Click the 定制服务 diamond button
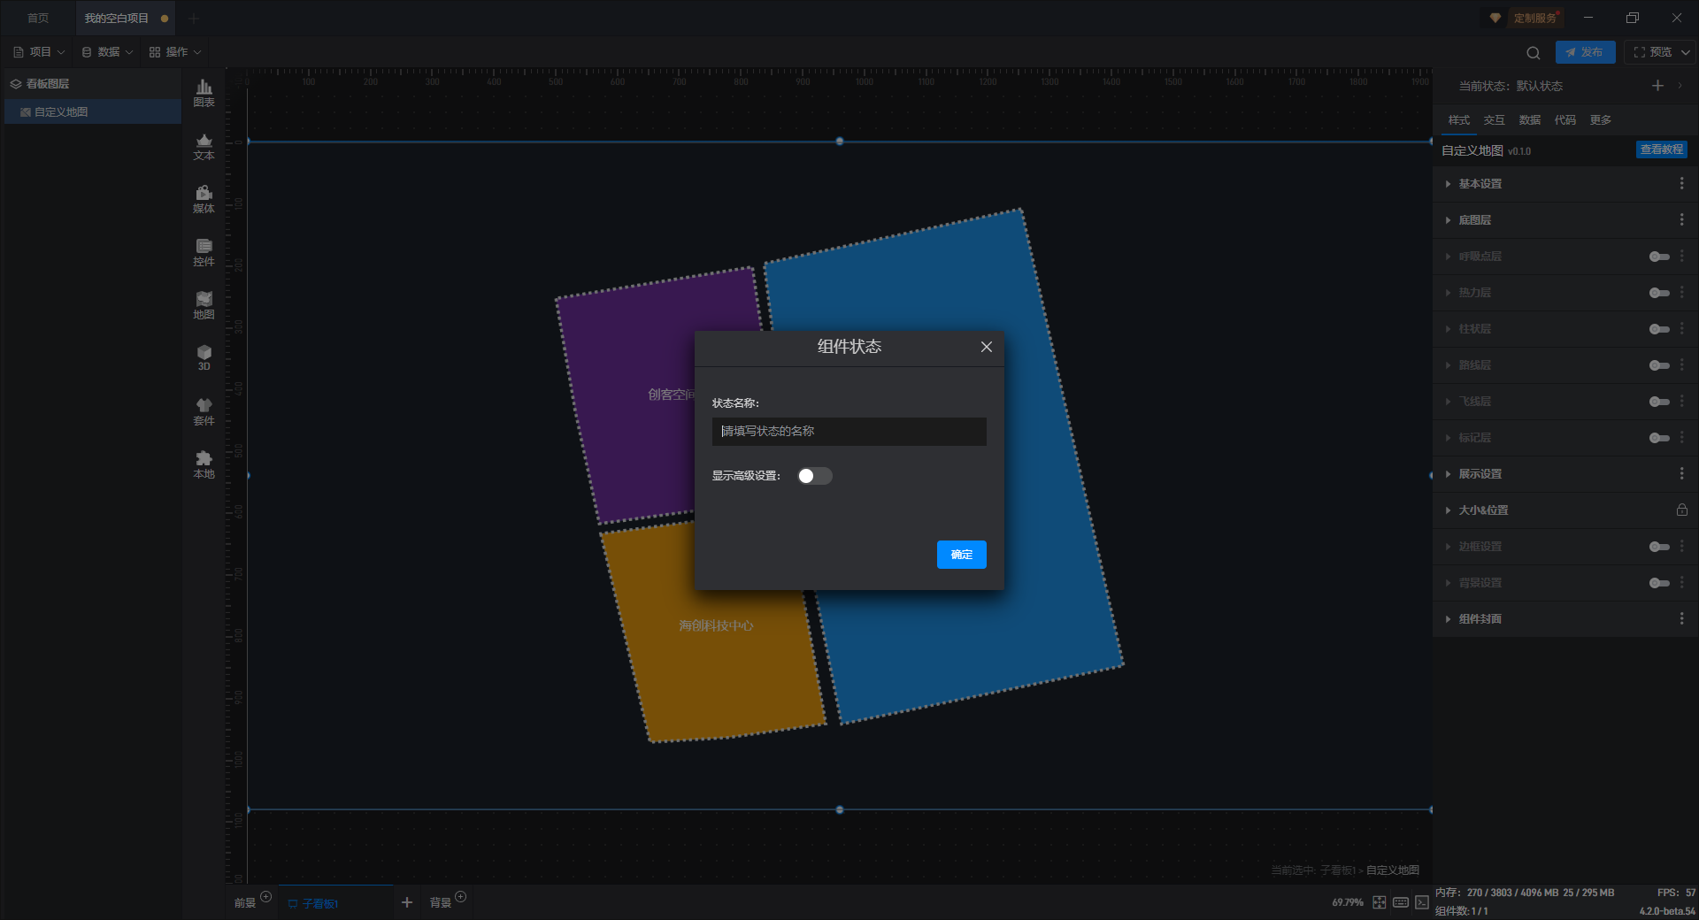This screenshot has height=920, width=1699. 1526,18
